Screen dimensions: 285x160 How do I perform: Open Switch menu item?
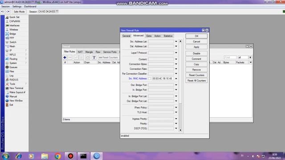tap(13, 42)
